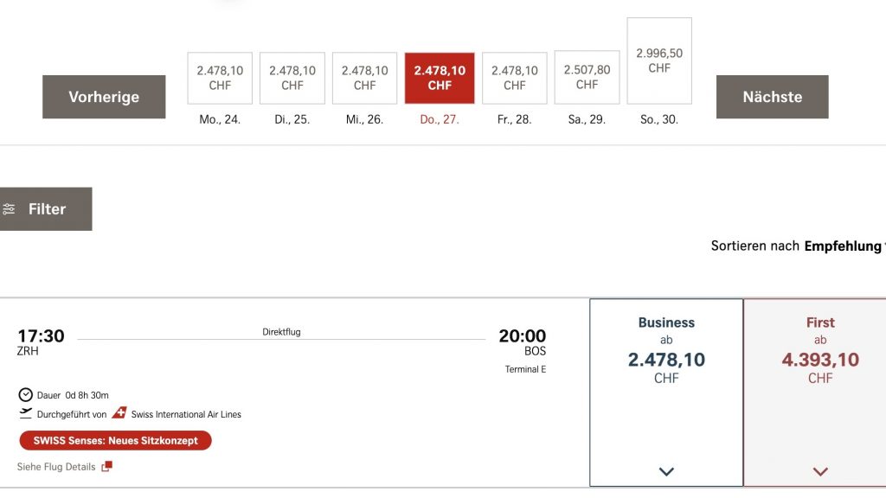Click the Swiss International Air Lines logo
886x498 pixels.
click(x=119, y=413)
